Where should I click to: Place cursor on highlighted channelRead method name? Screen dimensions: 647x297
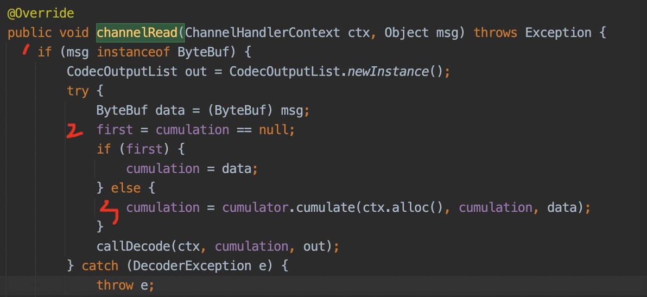click(x=137, y=33)
